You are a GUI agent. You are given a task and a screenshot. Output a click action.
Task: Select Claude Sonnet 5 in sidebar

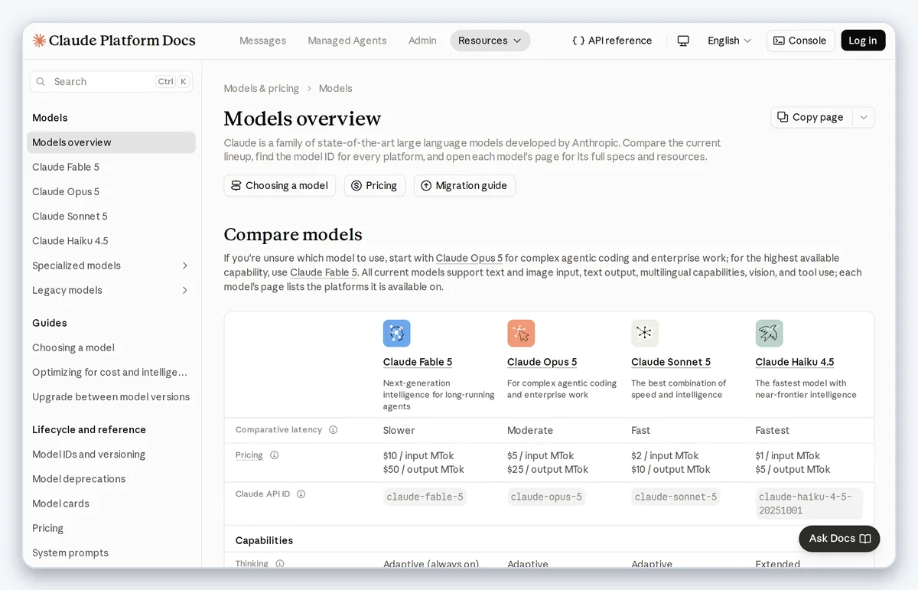pyautogui.click(x=111, y=216)
